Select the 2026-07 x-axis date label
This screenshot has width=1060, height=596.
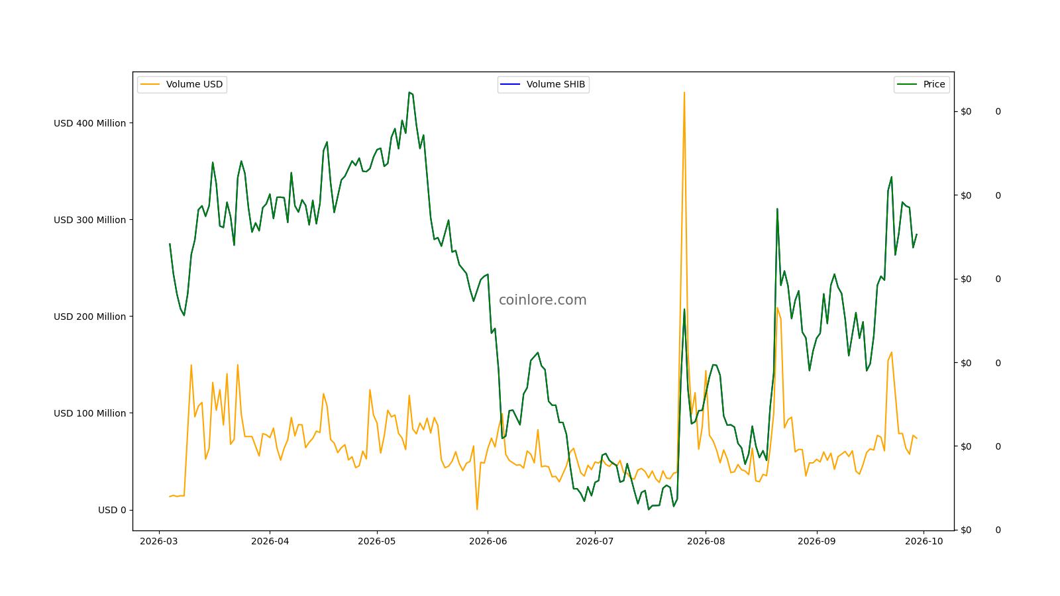pyautogui.click(x=595, y=540)
